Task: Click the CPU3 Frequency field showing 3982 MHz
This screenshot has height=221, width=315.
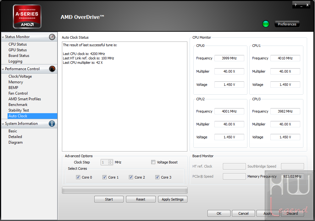Action: coord(285,111)
